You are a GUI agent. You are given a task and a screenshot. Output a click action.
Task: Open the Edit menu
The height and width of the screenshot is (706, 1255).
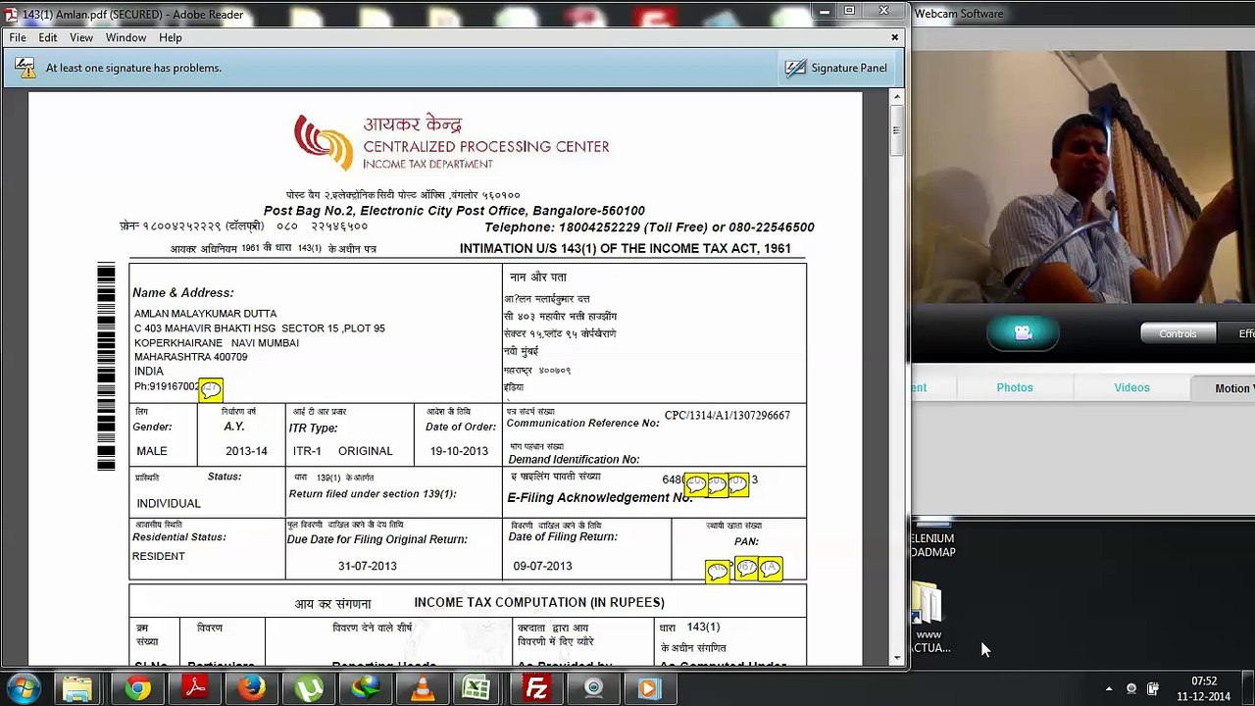(x=47, y=37)
